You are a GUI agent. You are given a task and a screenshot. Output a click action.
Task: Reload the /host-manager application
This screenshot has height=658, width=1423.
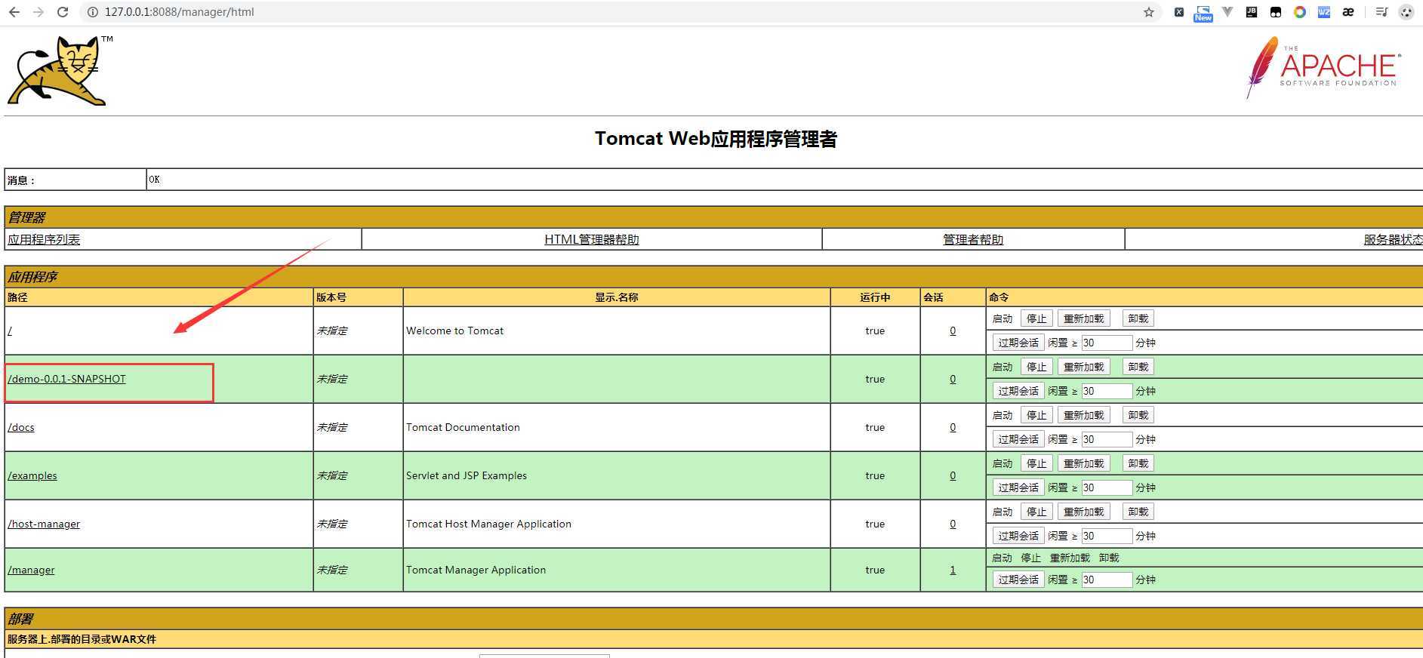click(1083, 512)
